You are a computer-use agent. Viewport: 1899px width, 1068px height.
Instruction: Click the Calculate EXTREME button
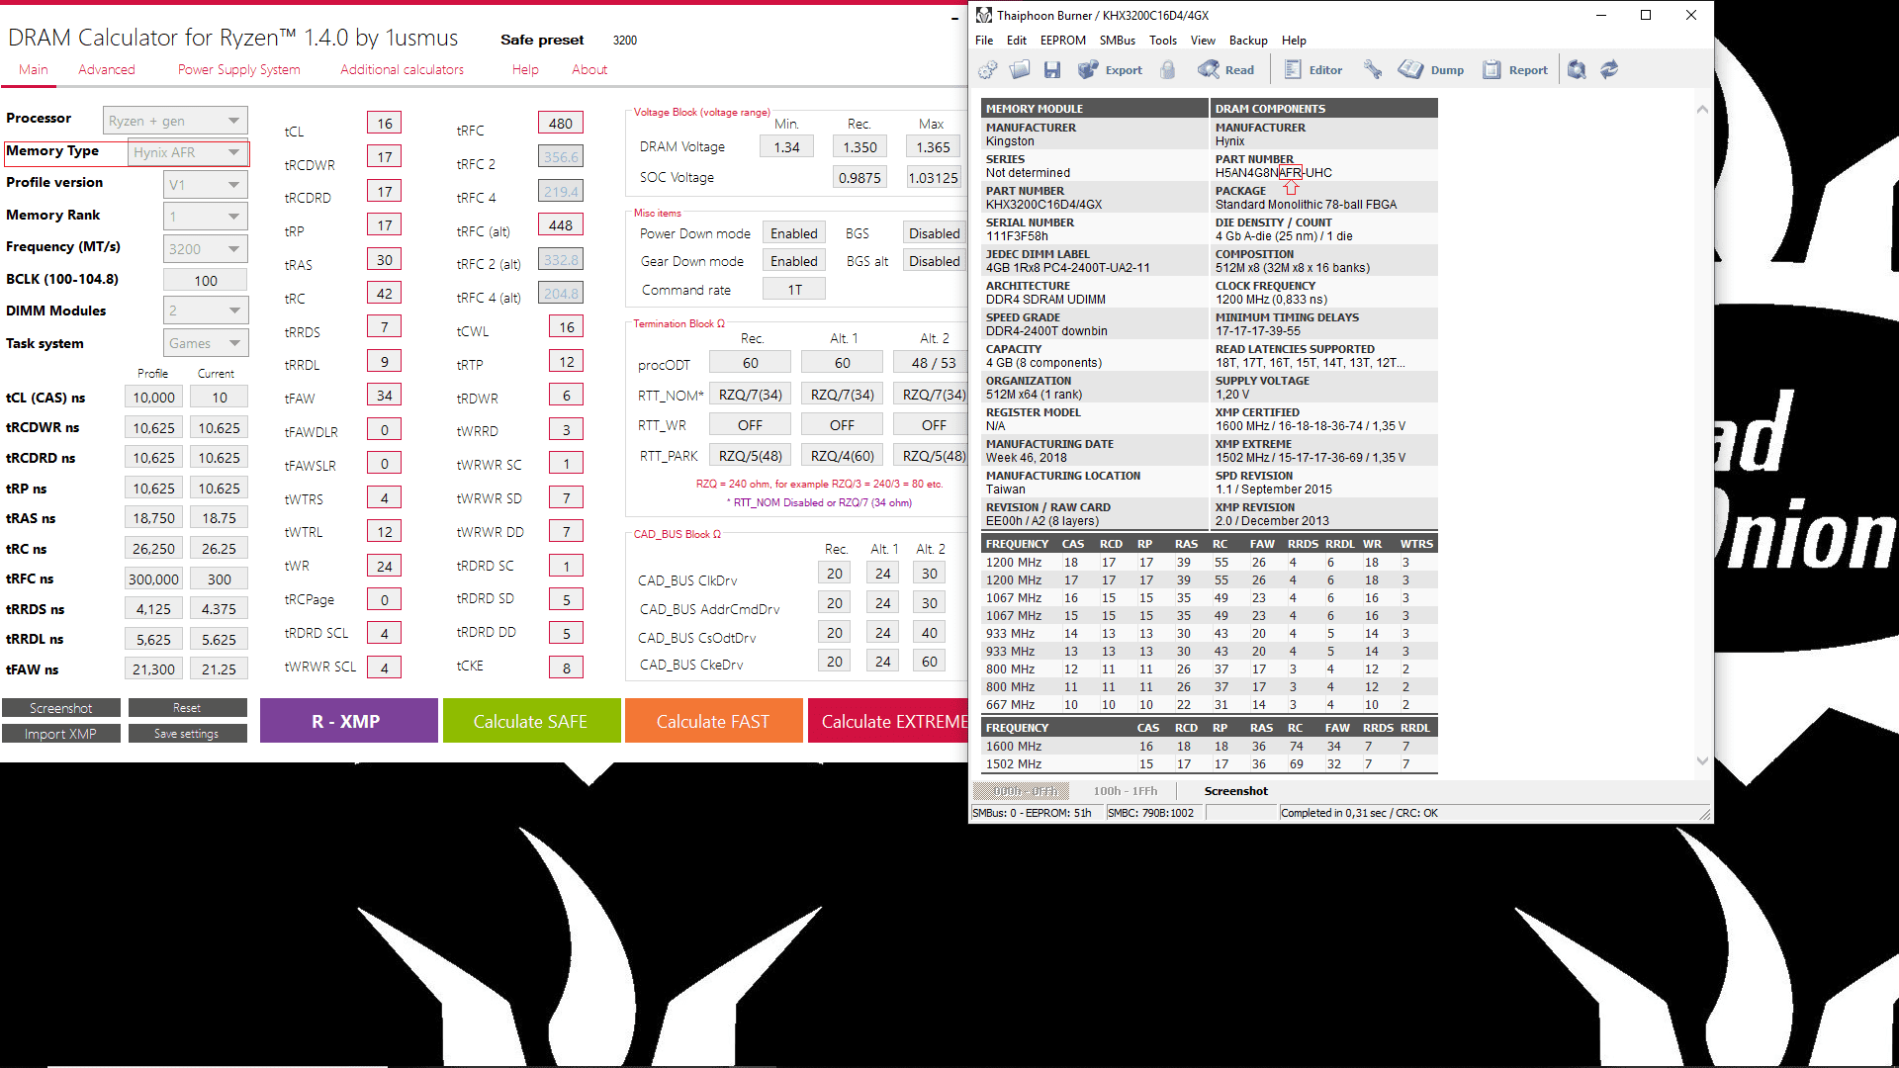pos(887,721)
